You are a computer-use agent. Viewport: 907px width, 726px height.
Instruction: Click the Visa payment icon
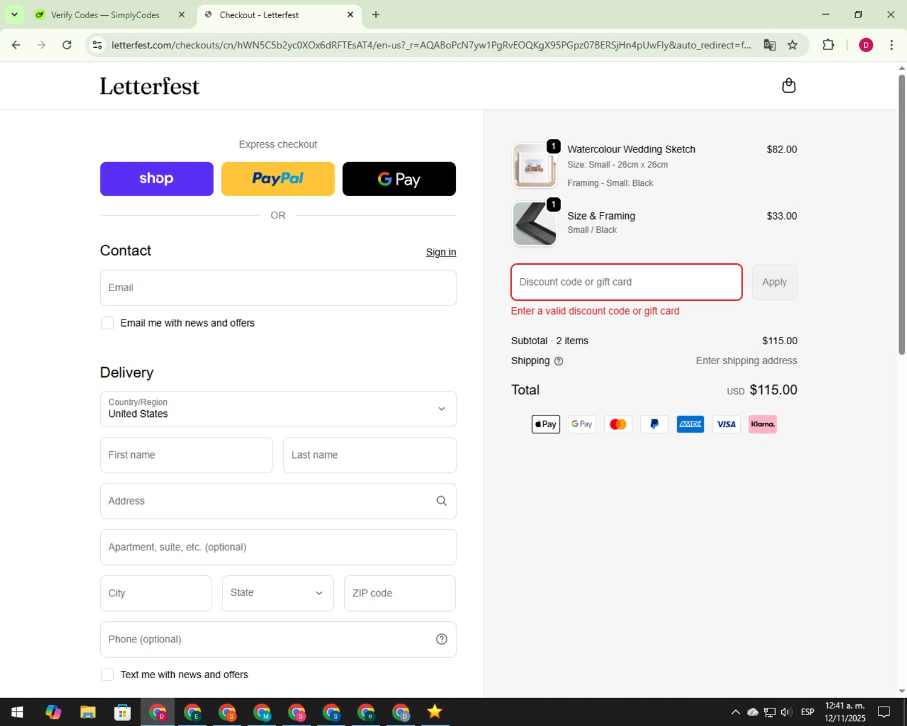click(726, 424)
